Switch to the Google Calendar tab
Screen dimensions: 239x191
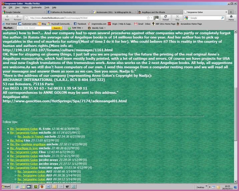click(24, 12)
